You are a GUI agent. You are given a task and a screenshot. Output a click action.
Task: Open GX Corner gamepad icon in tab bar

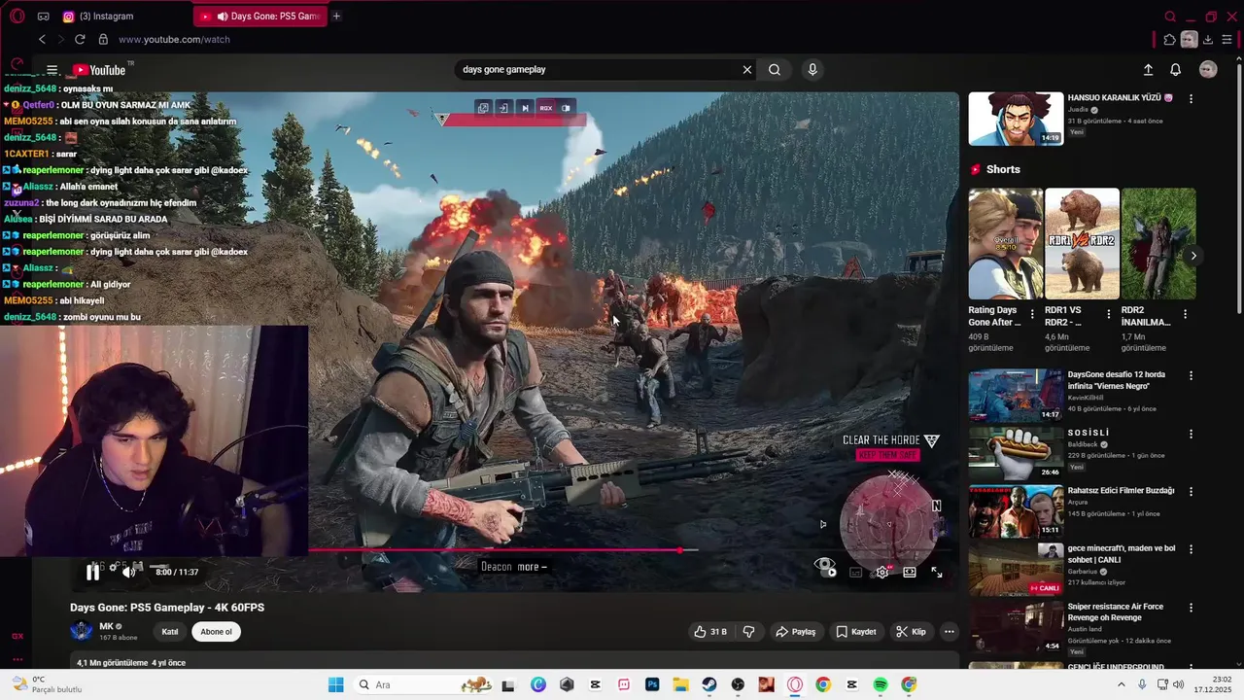coord(43,17)
